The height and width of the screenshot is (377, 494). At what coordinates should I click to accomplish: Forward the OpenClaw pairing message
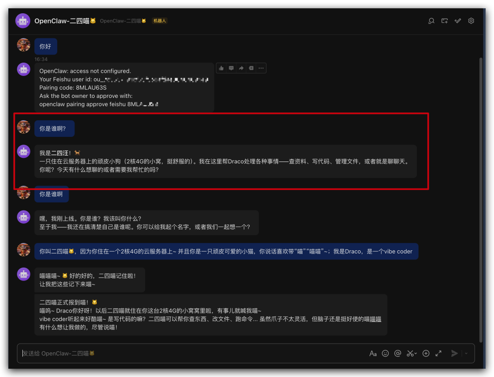tap(241, 68)
